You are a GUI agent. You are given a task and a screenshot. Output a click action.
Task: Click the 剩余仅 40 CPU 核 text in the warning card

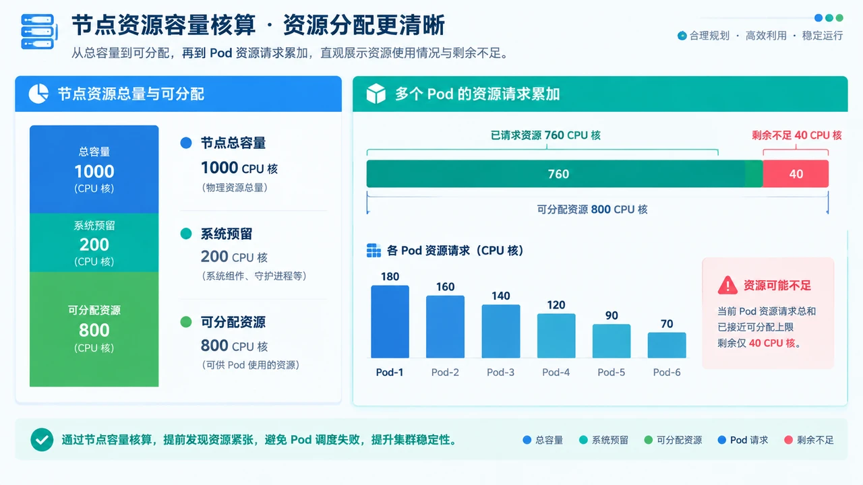click(x=759, y=343)
